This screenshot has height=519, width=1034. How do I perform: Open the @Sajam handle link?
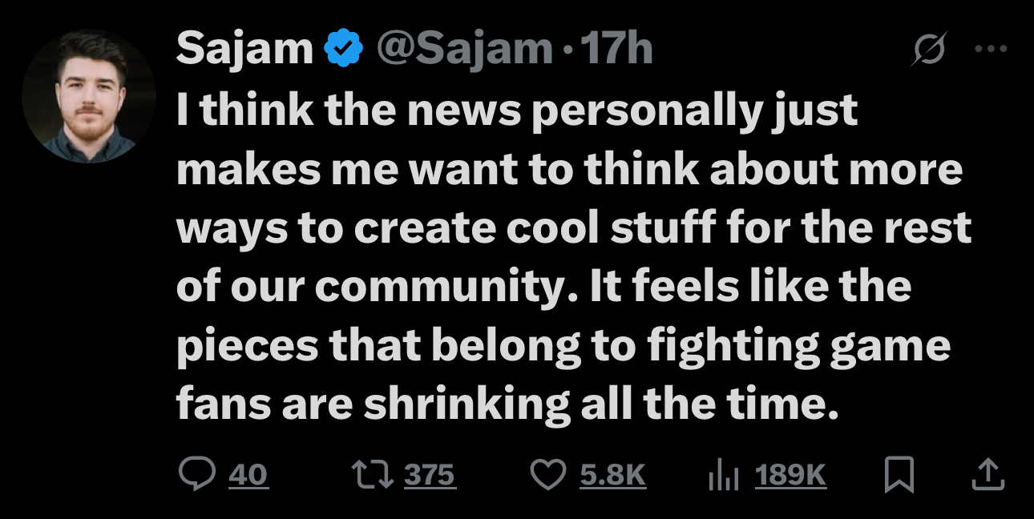(x=462, y=49)
